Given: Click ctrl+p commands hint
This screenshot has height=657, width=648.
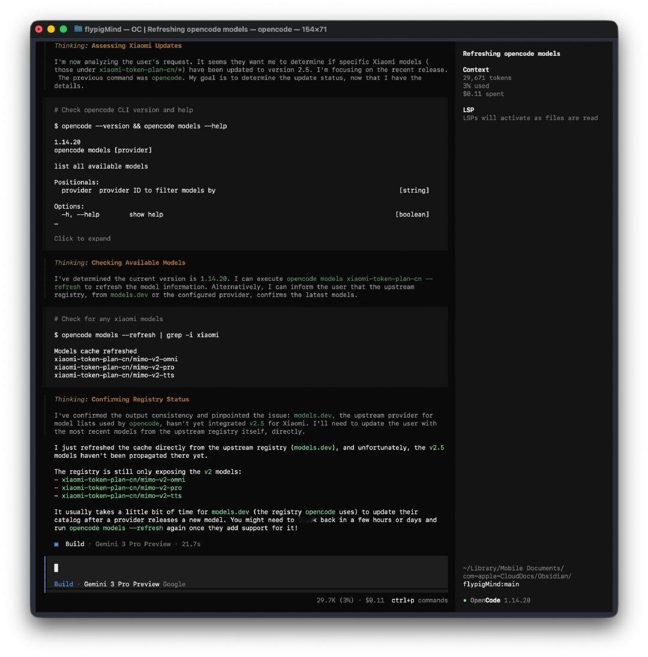Looking at the screenshot, I should click(x=419, y=601).
